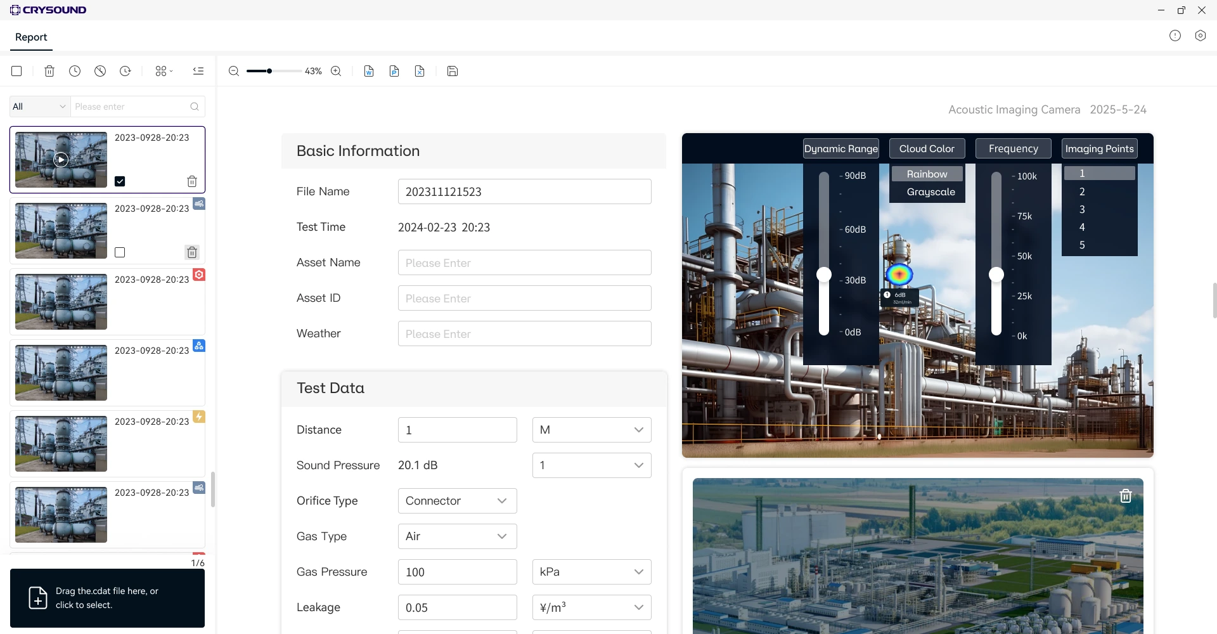Save the current report

tap(452, 71)
